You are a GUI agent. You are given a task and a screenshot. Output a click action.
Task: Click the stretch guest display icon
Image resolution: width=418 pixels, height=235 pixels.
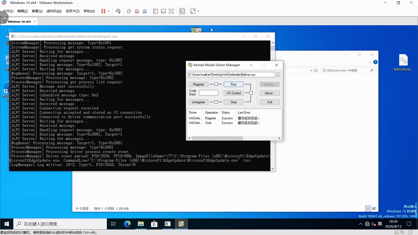point(193,11)
